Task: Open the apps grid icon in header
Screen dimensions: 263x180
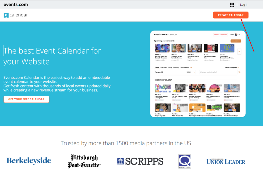Action: [x=232, y=5]
